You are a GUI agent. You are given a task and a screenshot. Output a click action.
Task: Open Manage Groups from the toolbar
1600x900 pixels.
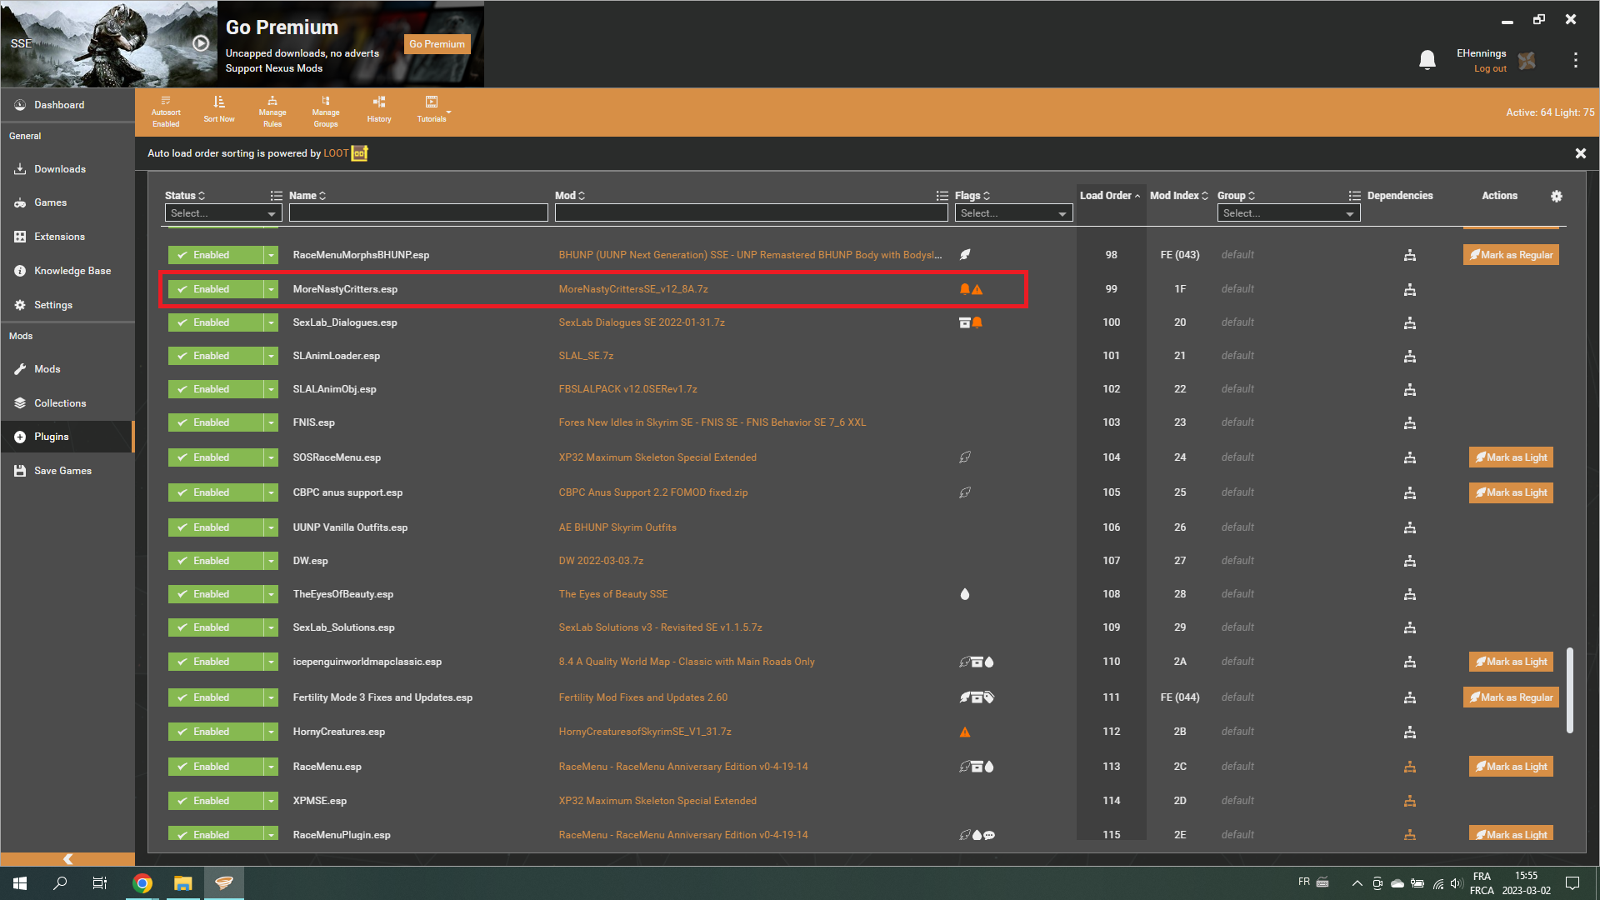pyautogui.click(x=326, y=112)
